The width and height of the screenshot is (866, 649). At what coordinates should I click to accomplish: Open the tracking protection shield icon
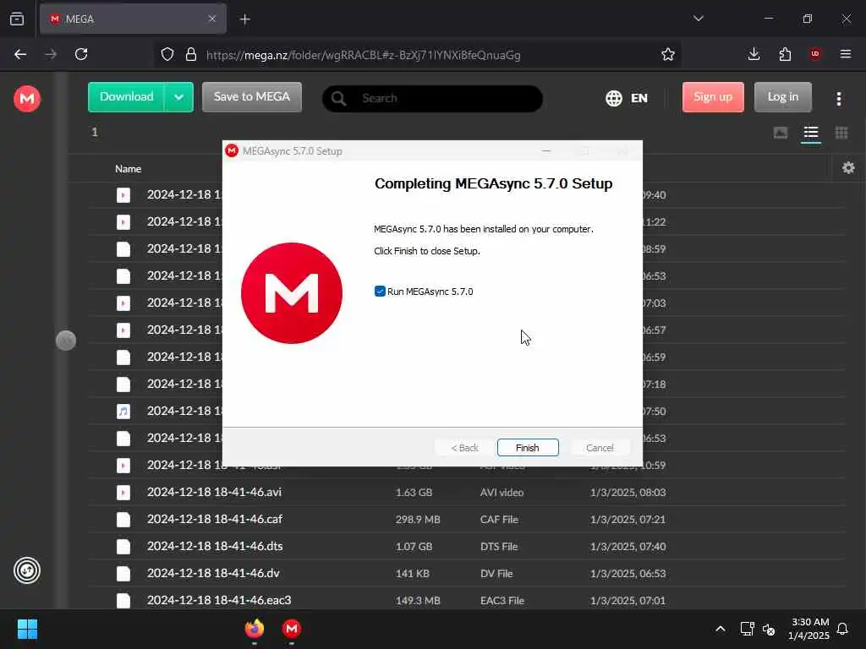167,54
